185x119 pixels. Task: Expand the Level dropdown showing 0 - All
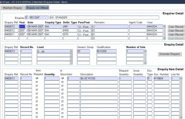(71, 51)
